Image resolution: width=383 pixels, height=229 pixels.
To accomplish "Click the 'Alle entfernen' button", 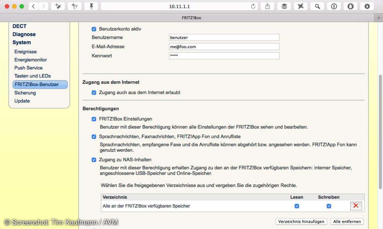I will [347, 221].
